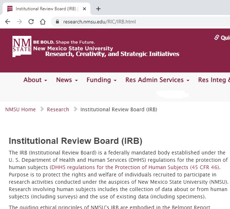This screenshot has height=209, width=230.
Task: Click the current breadcrumb Institutional Review Board (IRB)
Action: coord(119,109)
